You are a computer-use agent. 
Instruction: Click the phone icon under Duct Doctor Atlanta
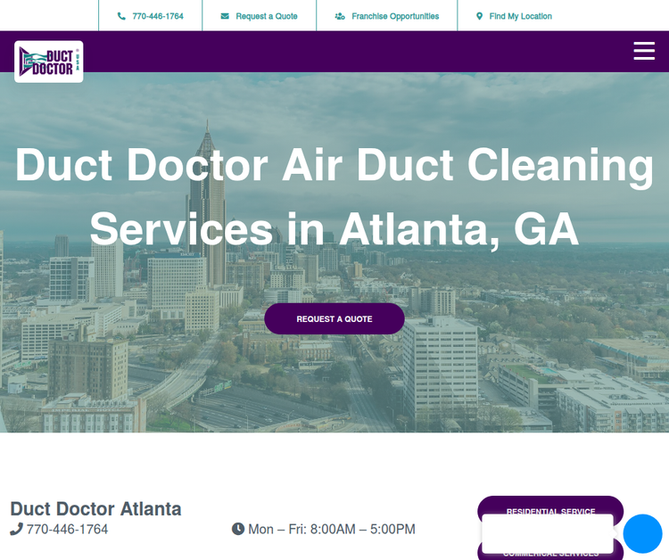click(16, 530)
